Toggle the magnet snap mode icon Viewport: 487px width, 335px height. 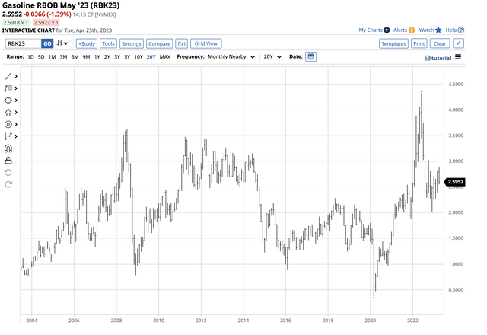coord(8,148)
